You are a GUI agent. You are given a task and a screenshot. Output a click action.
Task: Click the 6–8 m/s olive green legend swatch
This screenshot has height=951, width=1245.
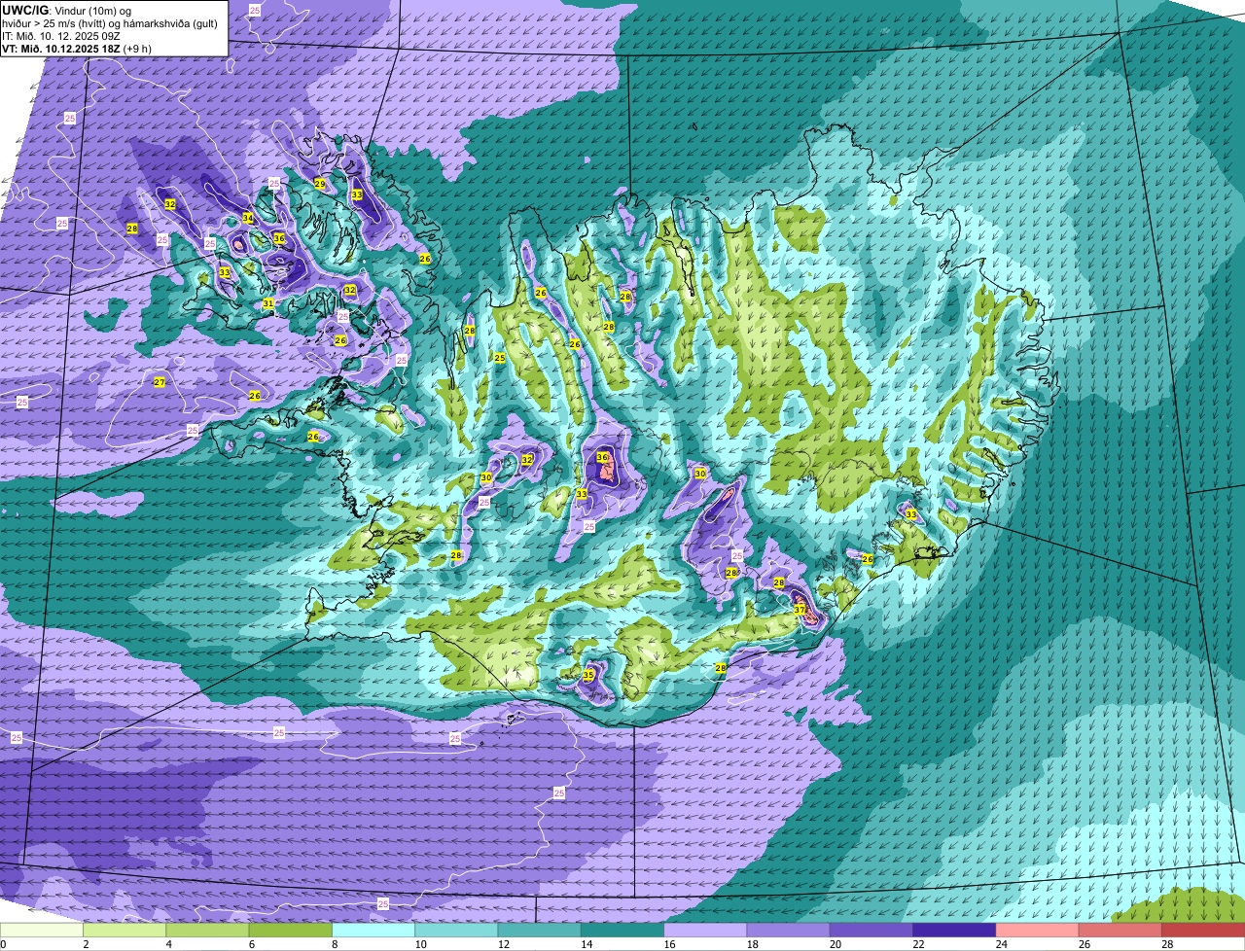[x=290, y=930]
